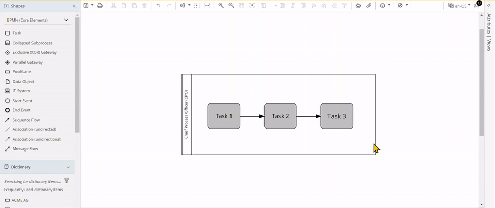Collapse the Shapes panel with double chevron

point(74,6)
